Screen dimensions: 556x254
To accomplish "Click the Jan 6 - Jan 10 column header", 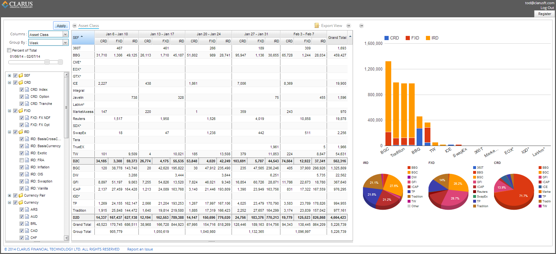I will click(117, 34).
